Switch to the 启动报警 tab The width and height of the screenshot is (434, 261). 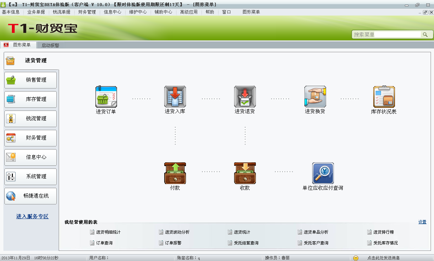50,45
